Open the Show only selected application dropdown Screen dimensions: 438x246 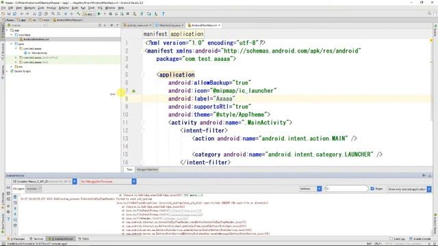(409, 189)
